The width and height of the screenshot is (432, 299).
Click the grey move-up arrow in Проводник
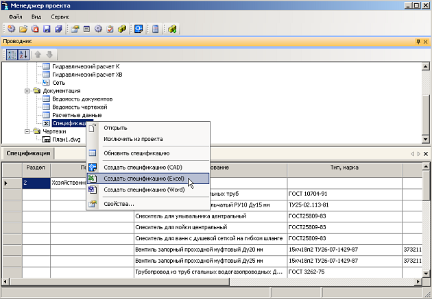38,55
